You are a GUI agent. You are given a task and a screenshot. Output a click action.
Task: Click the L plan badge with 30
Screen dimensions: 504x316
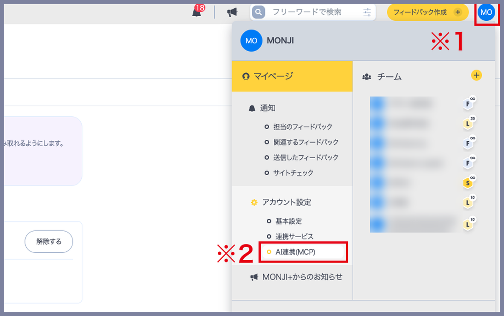(x=468, y=123)
